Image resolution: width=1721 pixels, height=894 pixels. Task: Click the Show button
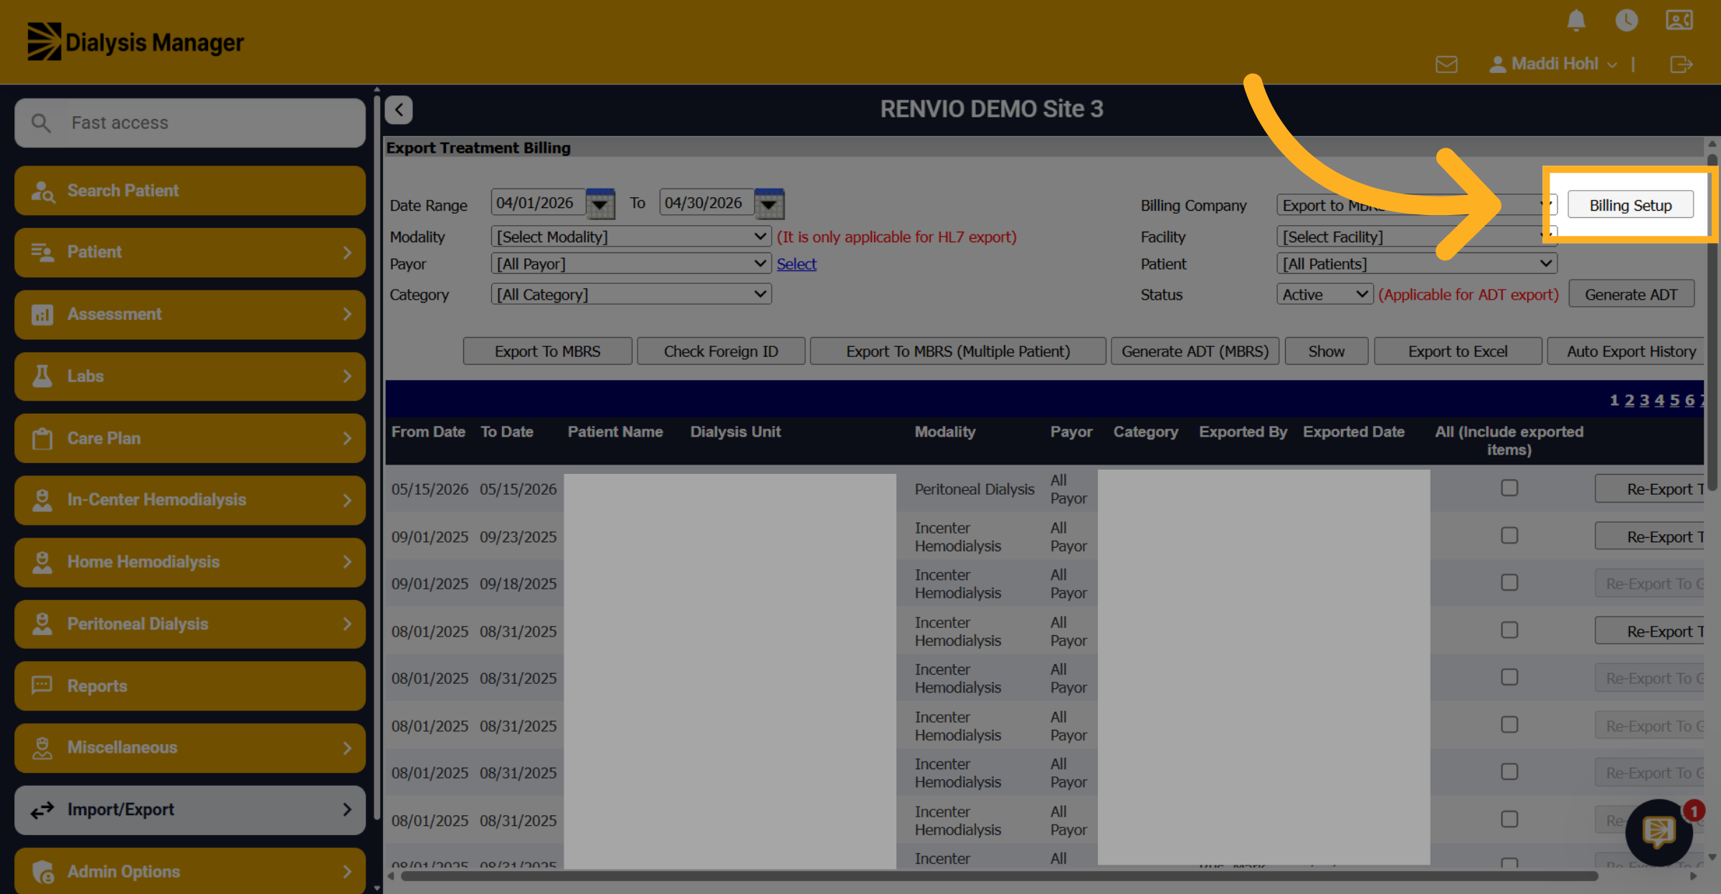pyautogui.click(x=1327, y=351)
